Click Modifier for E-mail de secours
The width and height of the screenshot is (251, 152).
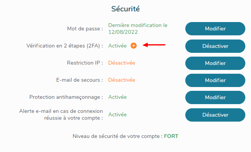pos(215,80)
